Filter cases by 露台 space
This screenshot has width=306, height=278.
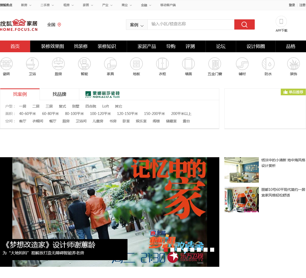186,121
